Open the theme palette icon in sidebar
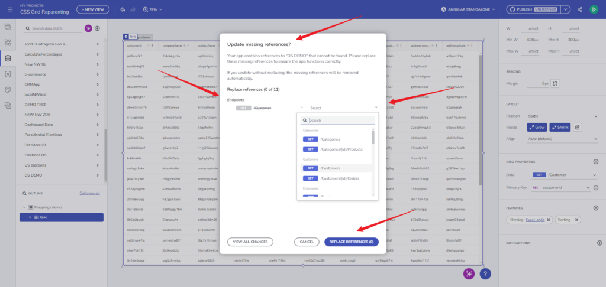606x287 pixels. click(8, 90)
